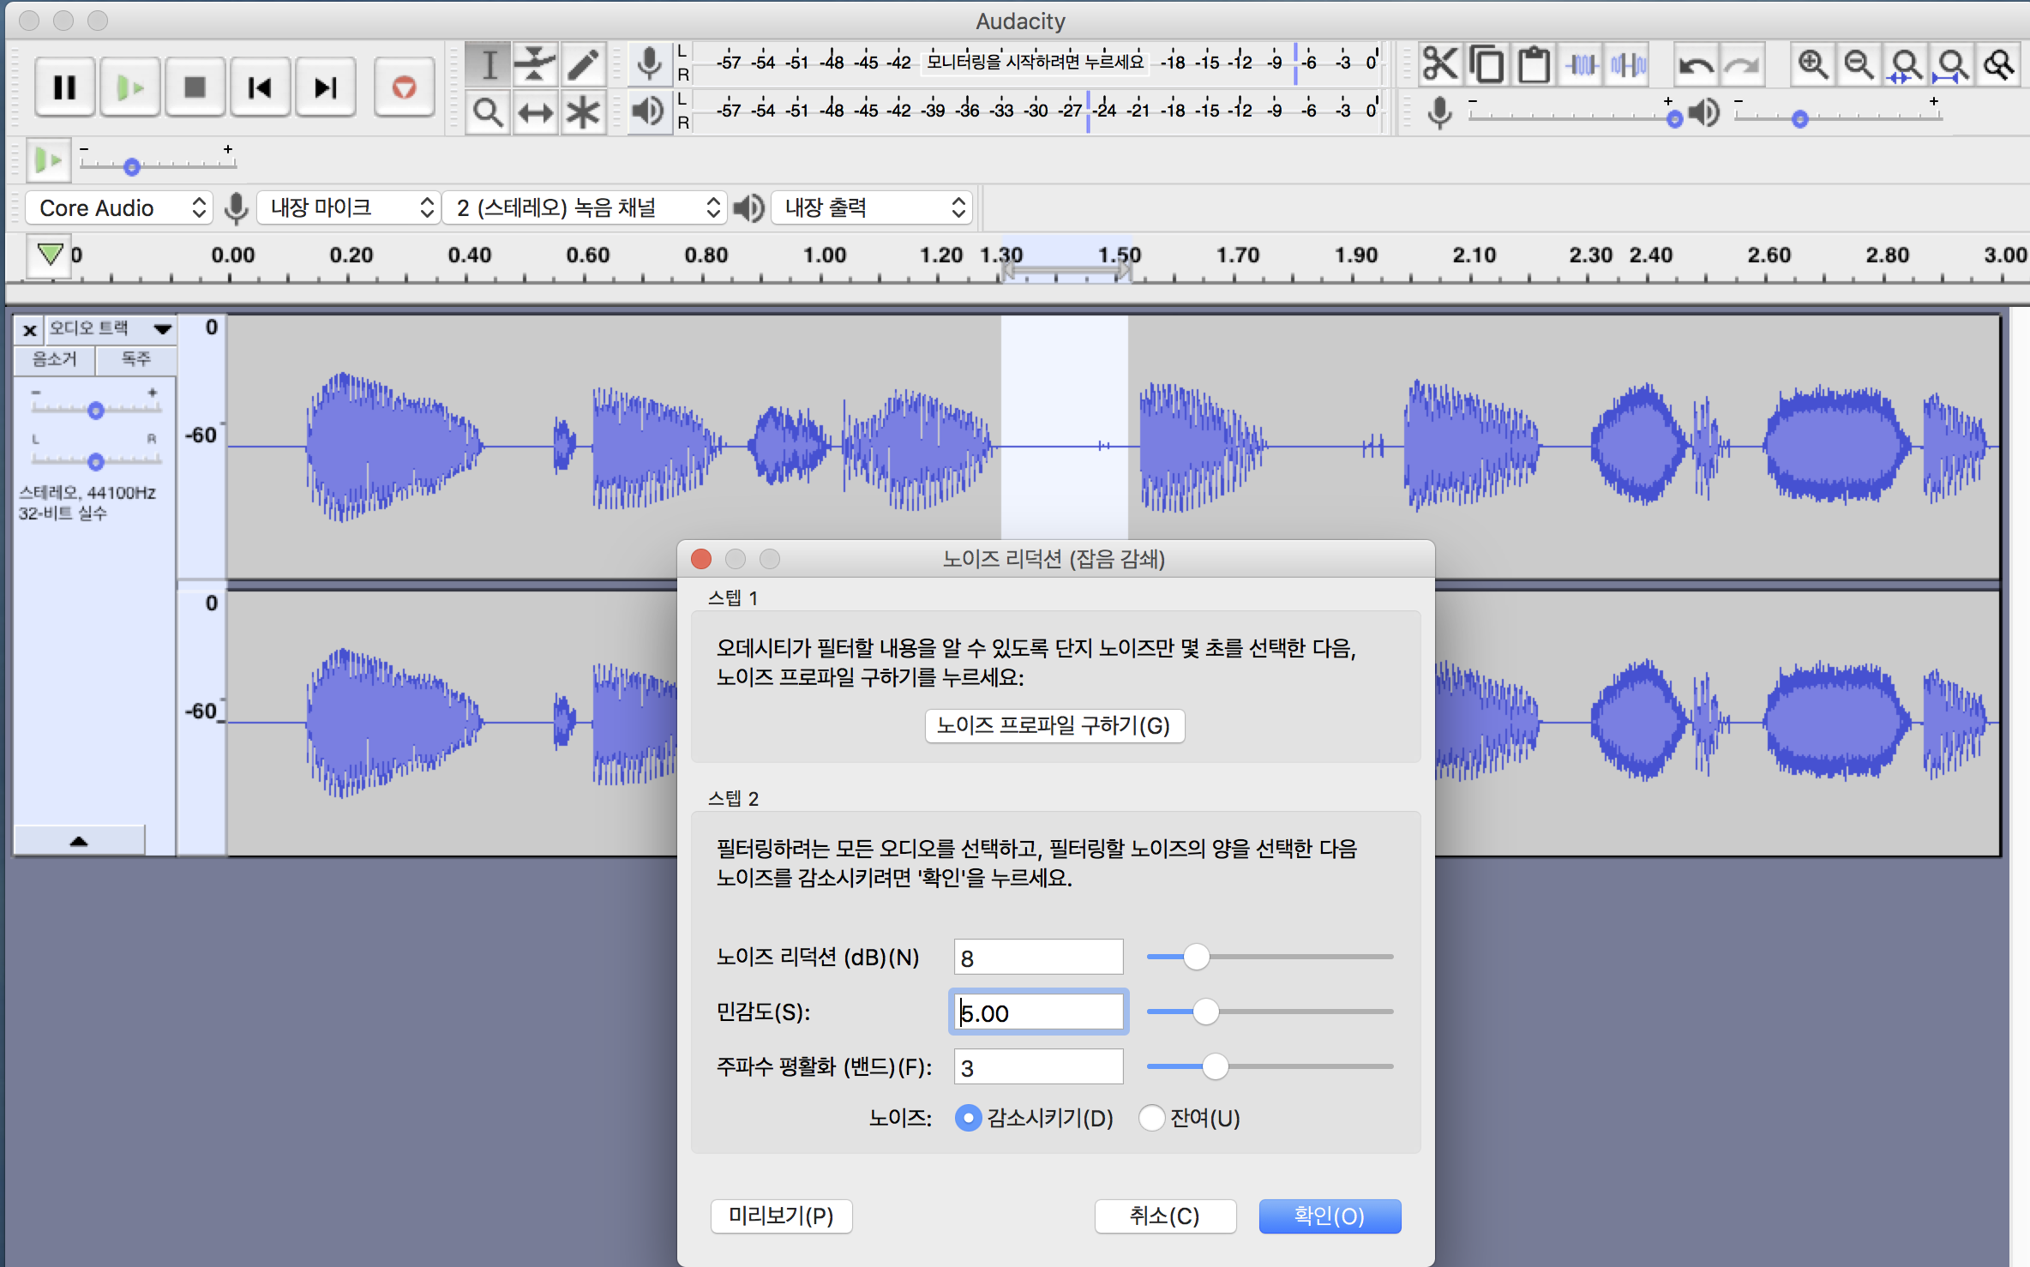
Task: Click the Cut scissors icon
Action: [x=1439, y=64]
